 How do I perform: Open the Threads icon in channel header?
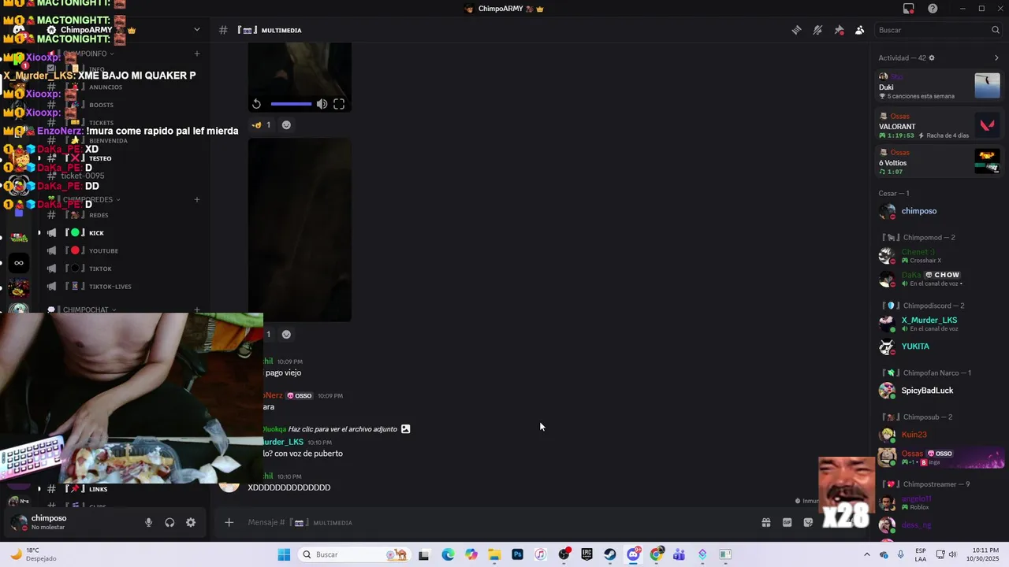pos(797,30)
